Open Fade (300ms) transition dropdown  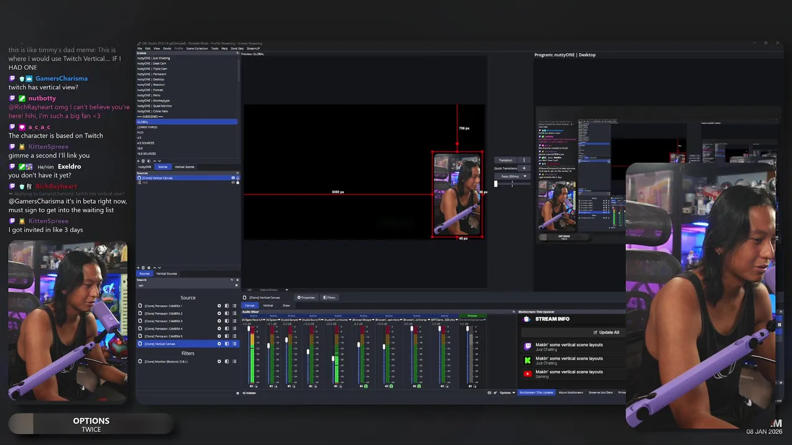(x=512, y=176)
